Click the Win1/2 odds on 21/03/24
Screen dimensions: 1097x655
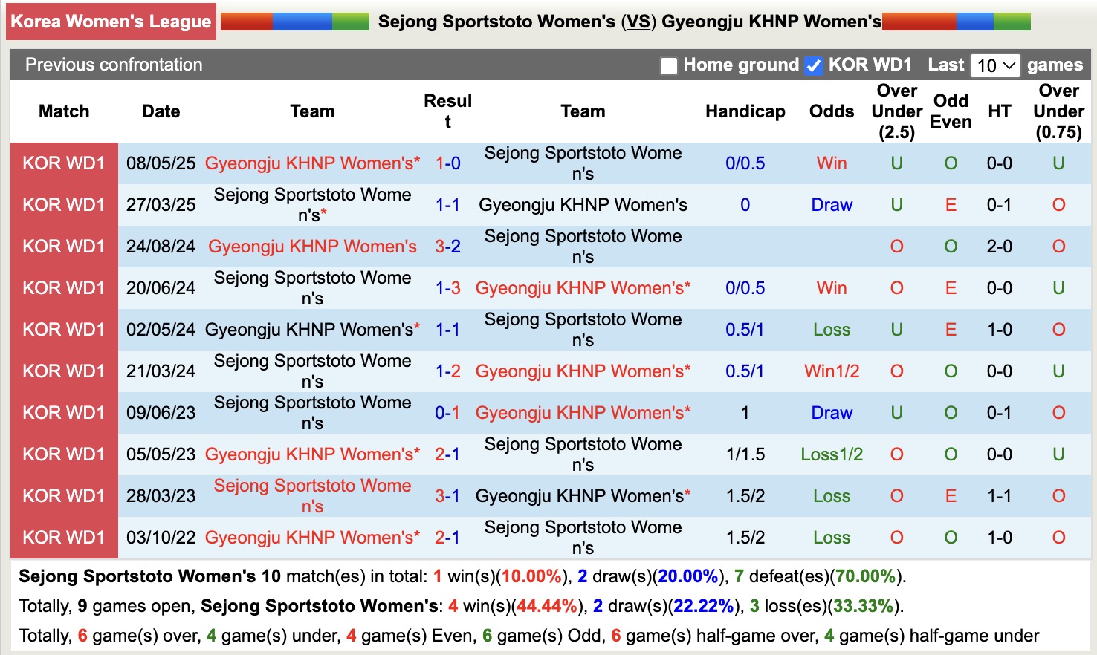(831, 371)
